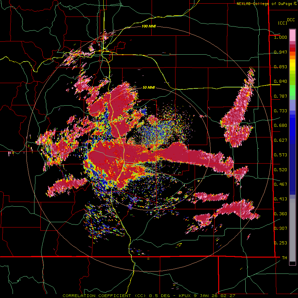Image resolution: width=298 pixels, height=298 pixels.
Task: Select the 1.000 value on the legend
Action: pos(280,37)
